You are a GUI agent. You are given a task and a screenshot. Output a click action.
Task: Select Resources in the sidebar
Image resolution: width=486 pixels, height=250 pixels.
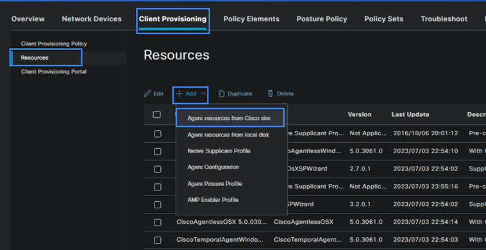35,58
